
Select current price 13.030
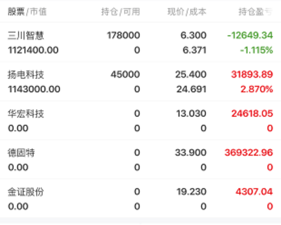coord(192,113)
